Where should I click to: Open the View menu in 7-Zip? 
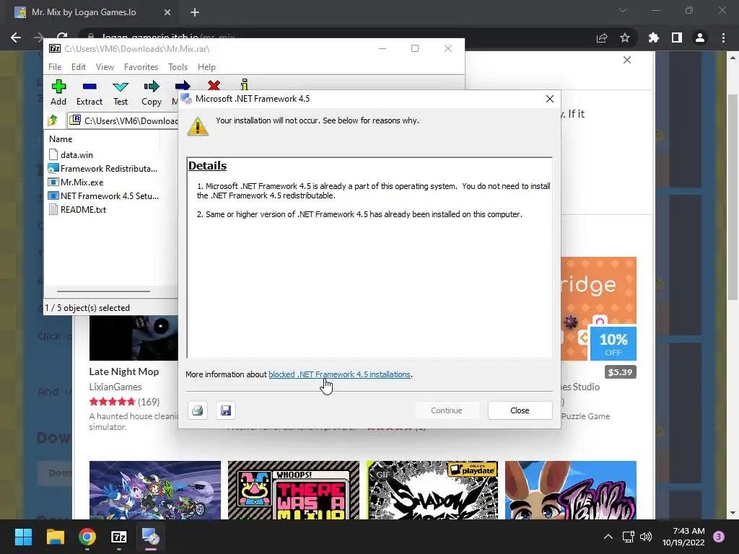(x=105, y=67)
